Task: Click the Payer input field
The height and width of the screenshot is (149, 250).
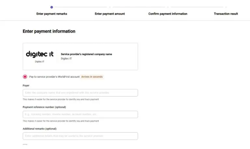Action: click(x=80, y=93)
